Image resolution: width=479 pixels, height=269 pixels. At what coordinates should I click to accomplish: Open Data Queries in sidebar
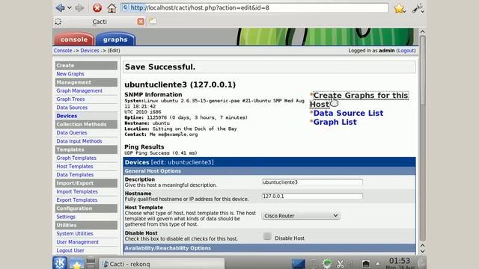point(72,133)
